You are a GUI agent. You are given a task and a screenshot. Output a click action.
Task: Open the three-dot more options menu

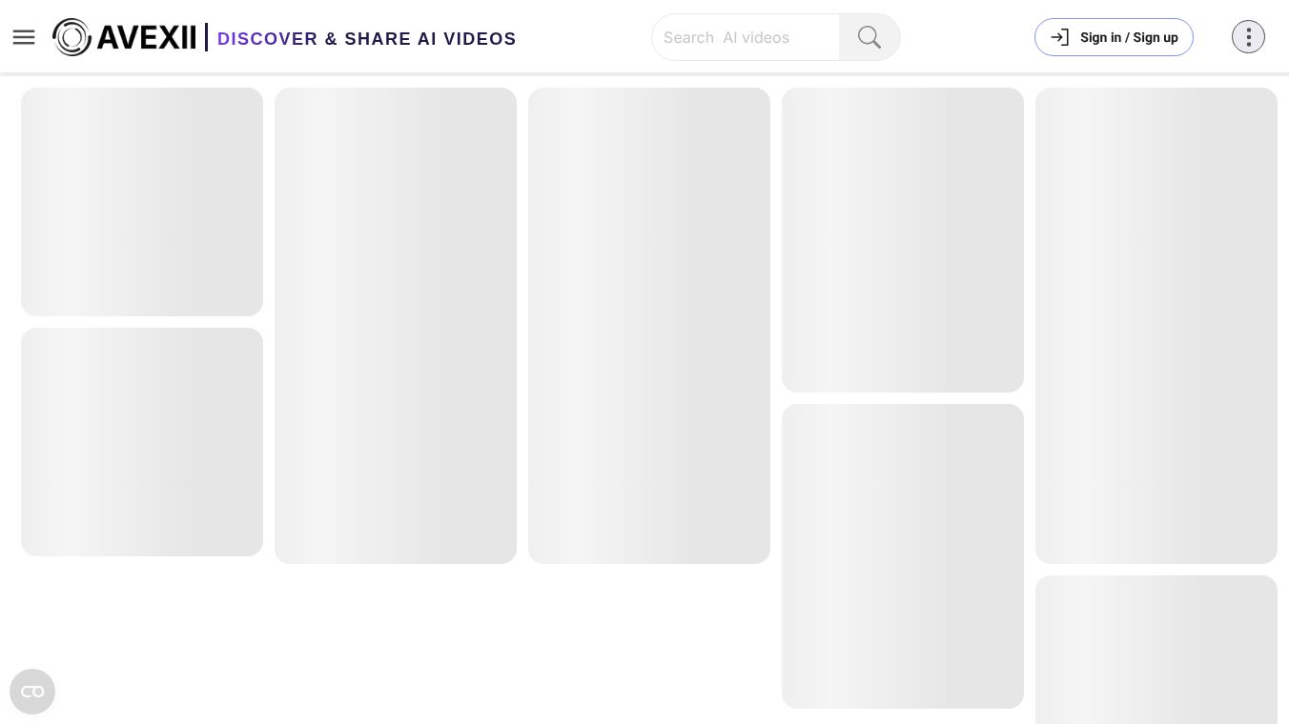pyautogui.click(x=1248, y=37)
